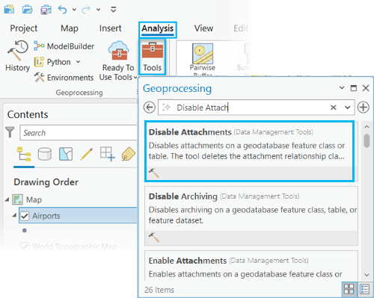
Task: Select List By Data Source cylinder icon
Action: click(x=45, y=154)
